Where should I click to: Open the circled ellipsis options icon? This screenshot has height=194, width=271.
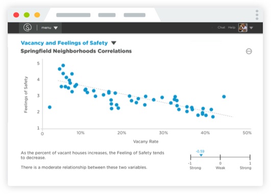249,51
